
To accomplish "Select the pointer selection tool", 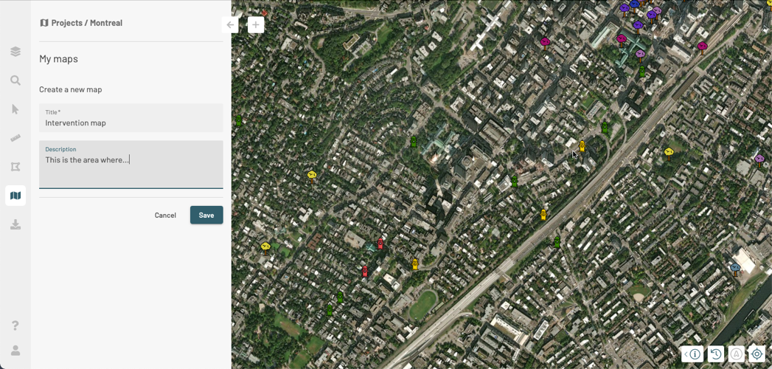I will click(15, 109).
